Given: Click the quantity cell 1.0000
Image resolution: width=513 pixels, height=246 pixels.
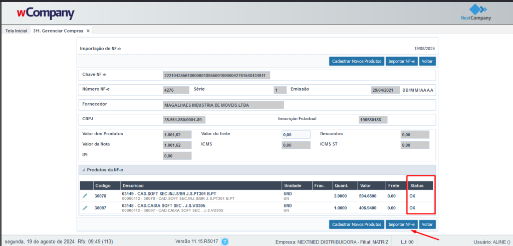Looking at the screenshot, I should coord(342,208).
